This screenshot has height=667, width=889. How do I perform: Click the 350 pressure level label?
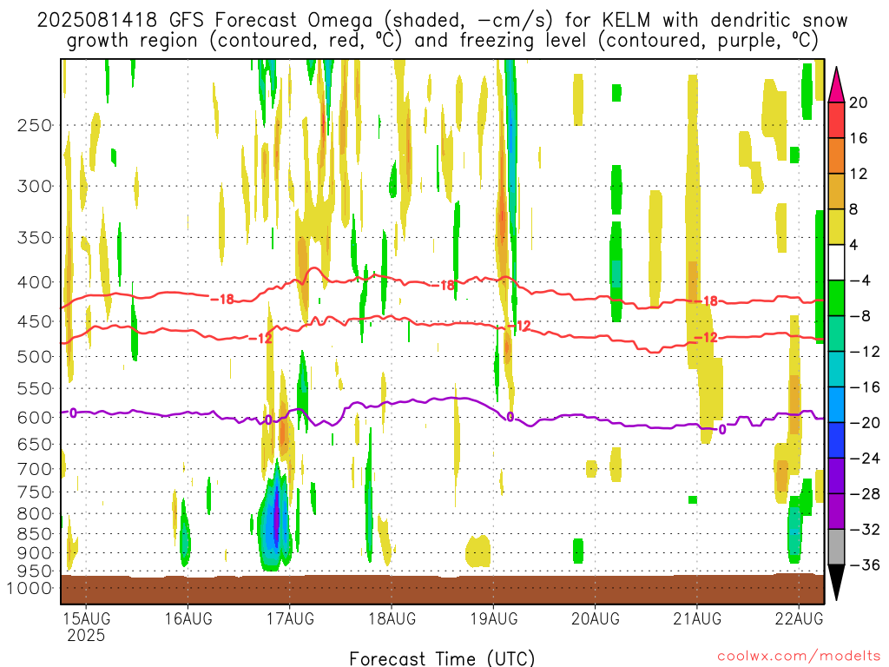pyautogui.click(x=35, y=238)
